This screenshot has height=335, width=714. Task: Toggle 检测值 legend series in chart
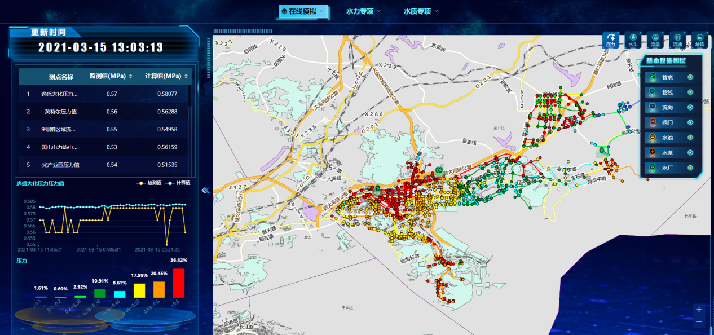pyautogui.click(x=149, y=183)
